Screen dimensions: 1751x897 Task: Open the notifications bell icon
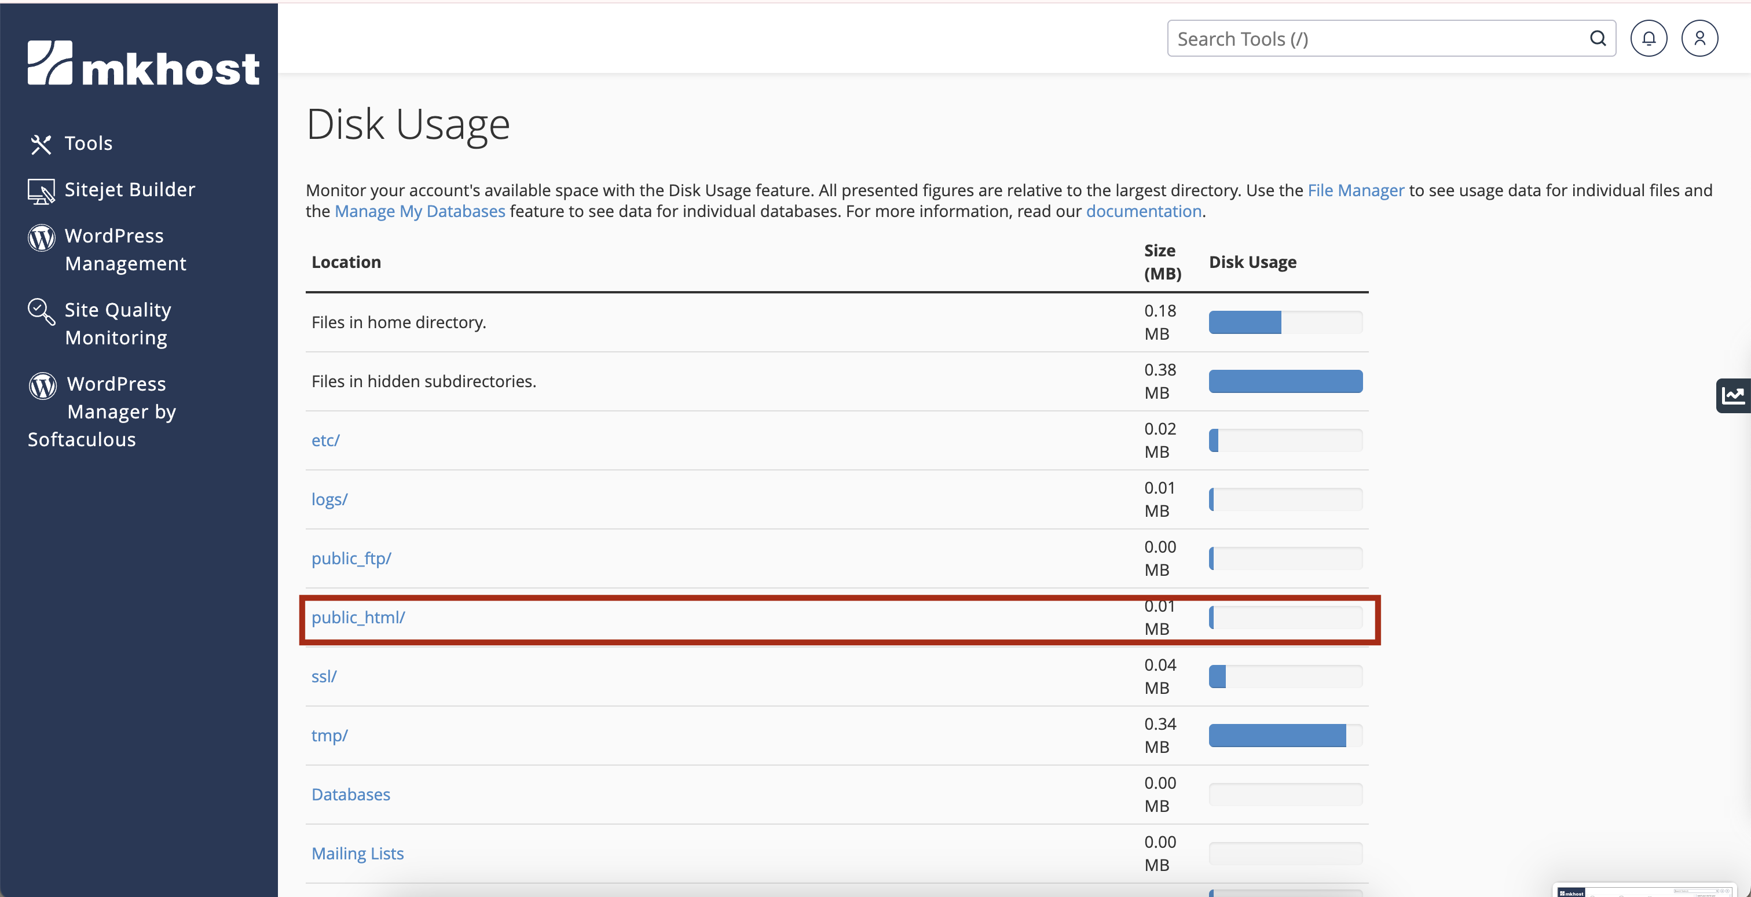click(x=1649, y=39)
